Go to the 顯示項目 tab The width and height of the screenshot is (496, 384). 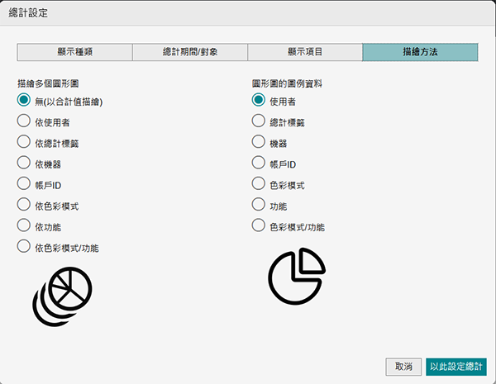pos(305,51)
